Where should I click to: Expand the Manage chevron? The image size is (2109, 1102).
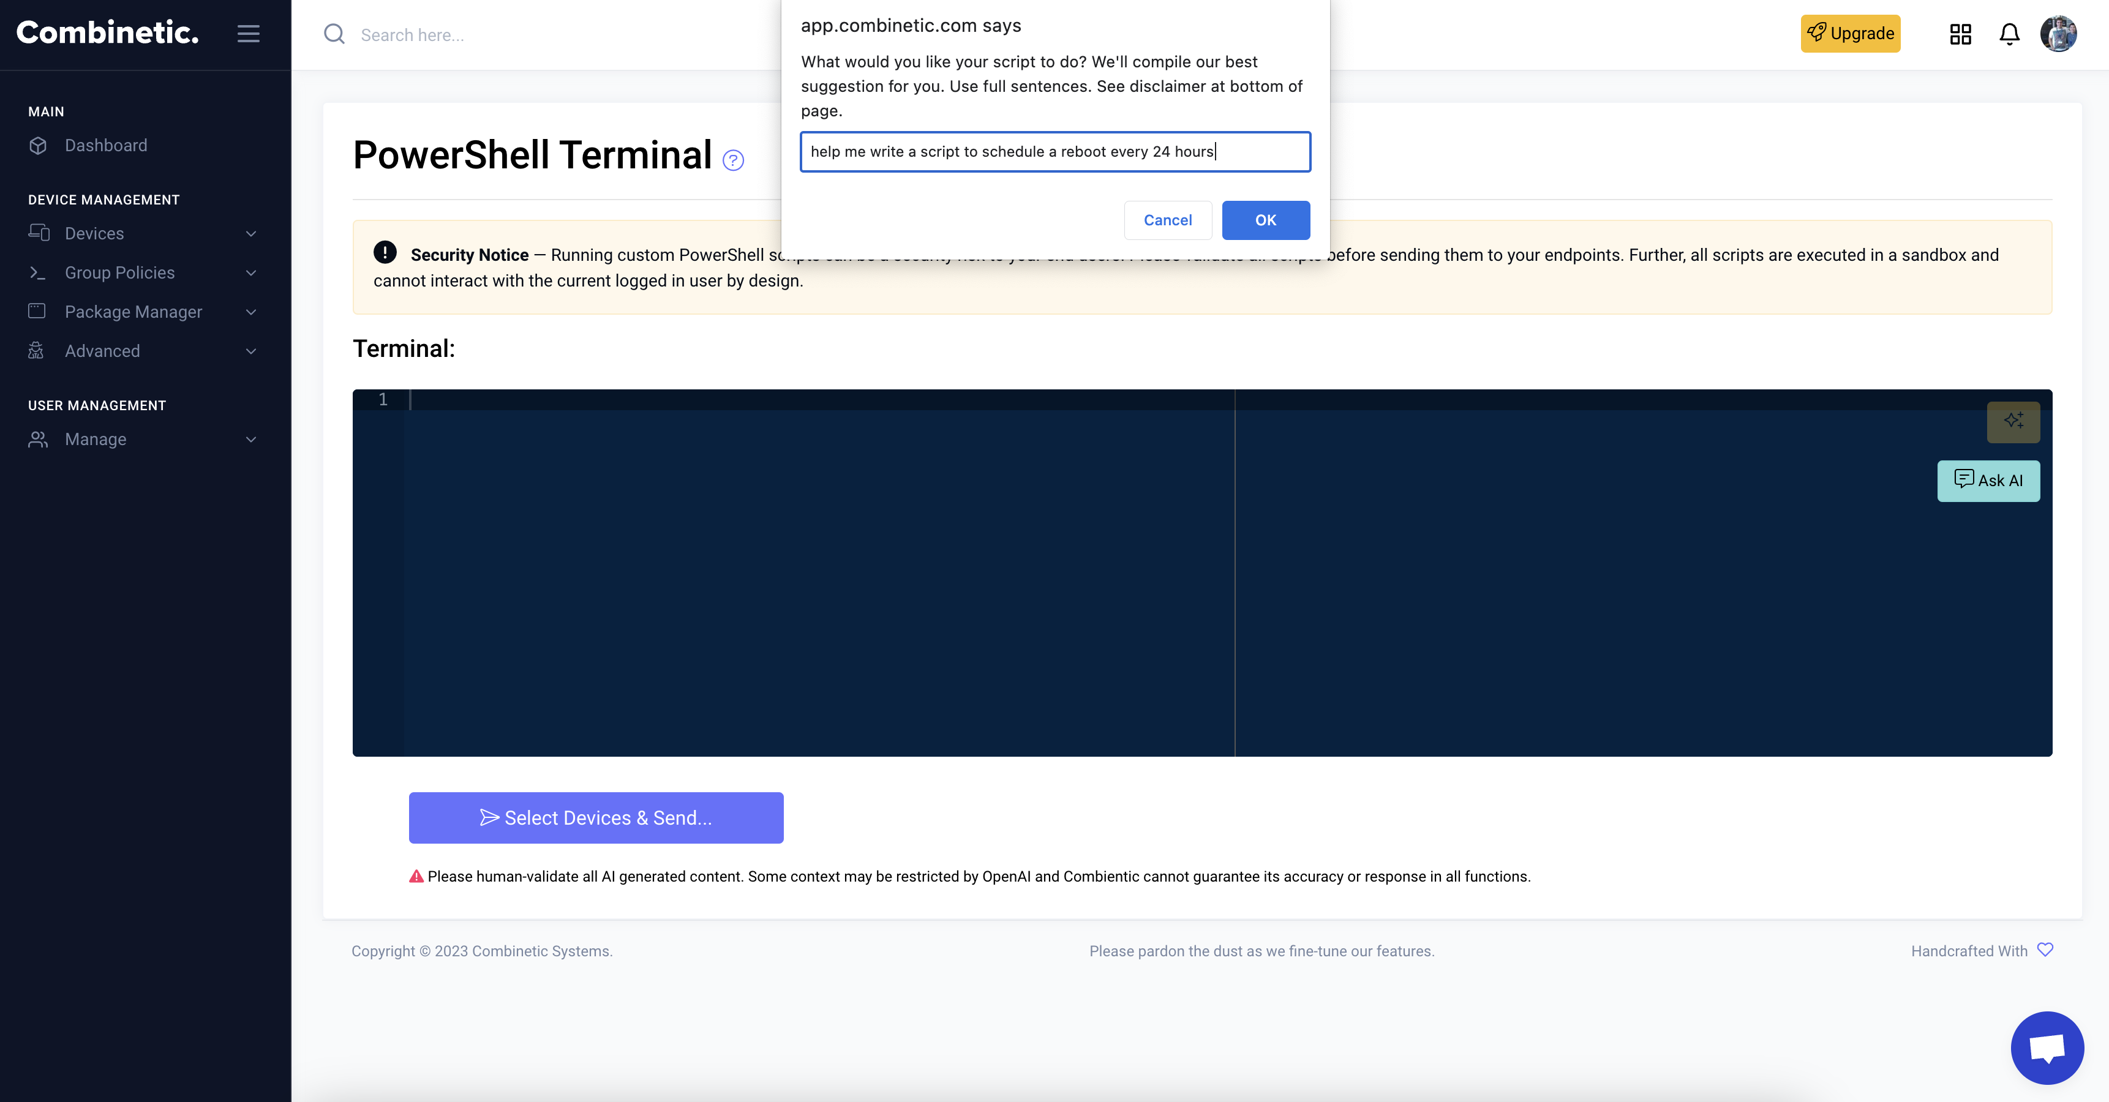pos(251,440)
